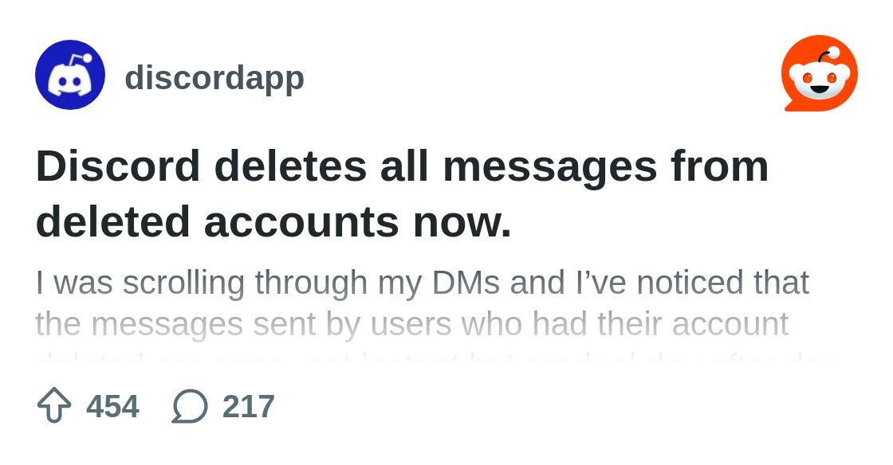893x465 pixels.
Task: Select the 454 upvote count
Action: (x=112, y=406)
